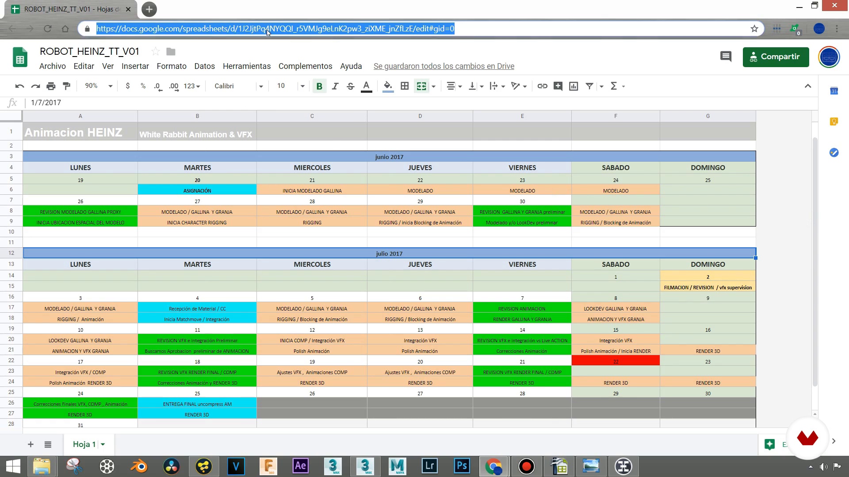
Task: Bookmark page with star icon
Action: pos(754,29)
